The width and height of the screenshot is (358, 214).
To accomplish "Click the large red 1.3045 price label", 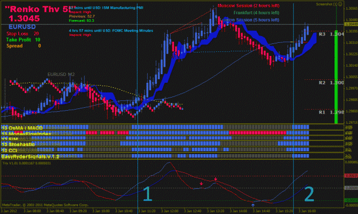I will tap(24, 18).
